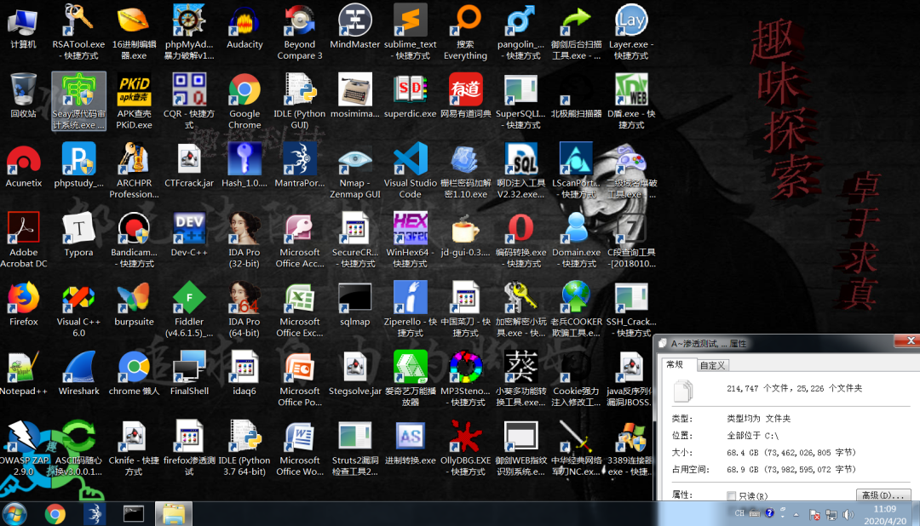This screenshot has width=920, height=526.
Task: Click the '类型均为 文件夹' type text
Action: (759, 418)
